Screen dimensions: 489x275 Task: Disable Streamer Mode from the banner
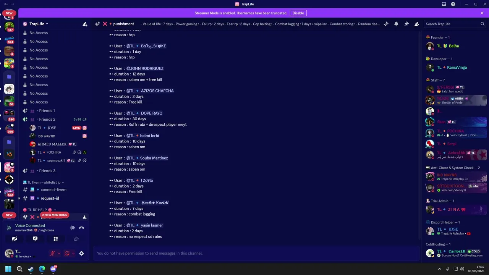(298, 13)
